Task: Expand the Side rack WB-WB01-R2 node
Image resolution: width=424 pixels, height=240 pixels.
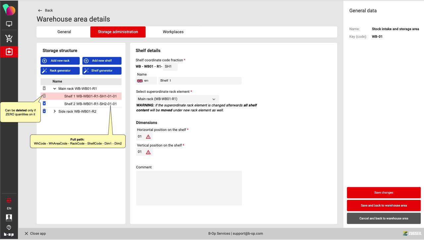Action: (x=55, y=111)
